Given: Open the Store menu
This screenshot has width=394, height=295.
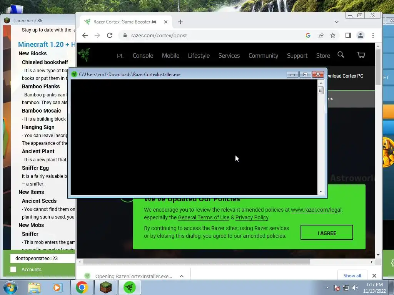Looking at the screenshot, I should coord(323,56).
